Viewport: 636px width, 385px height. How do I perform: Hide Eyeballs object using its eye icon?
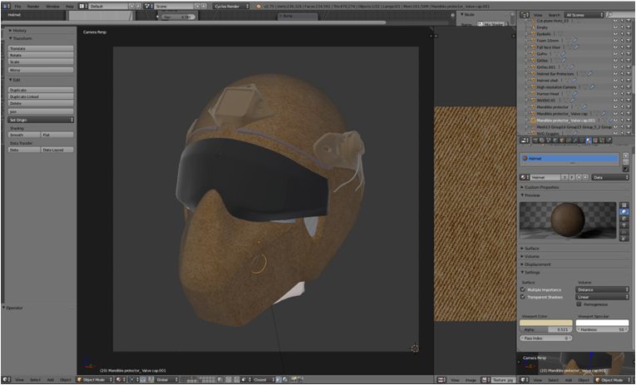[x=614, y=32]
